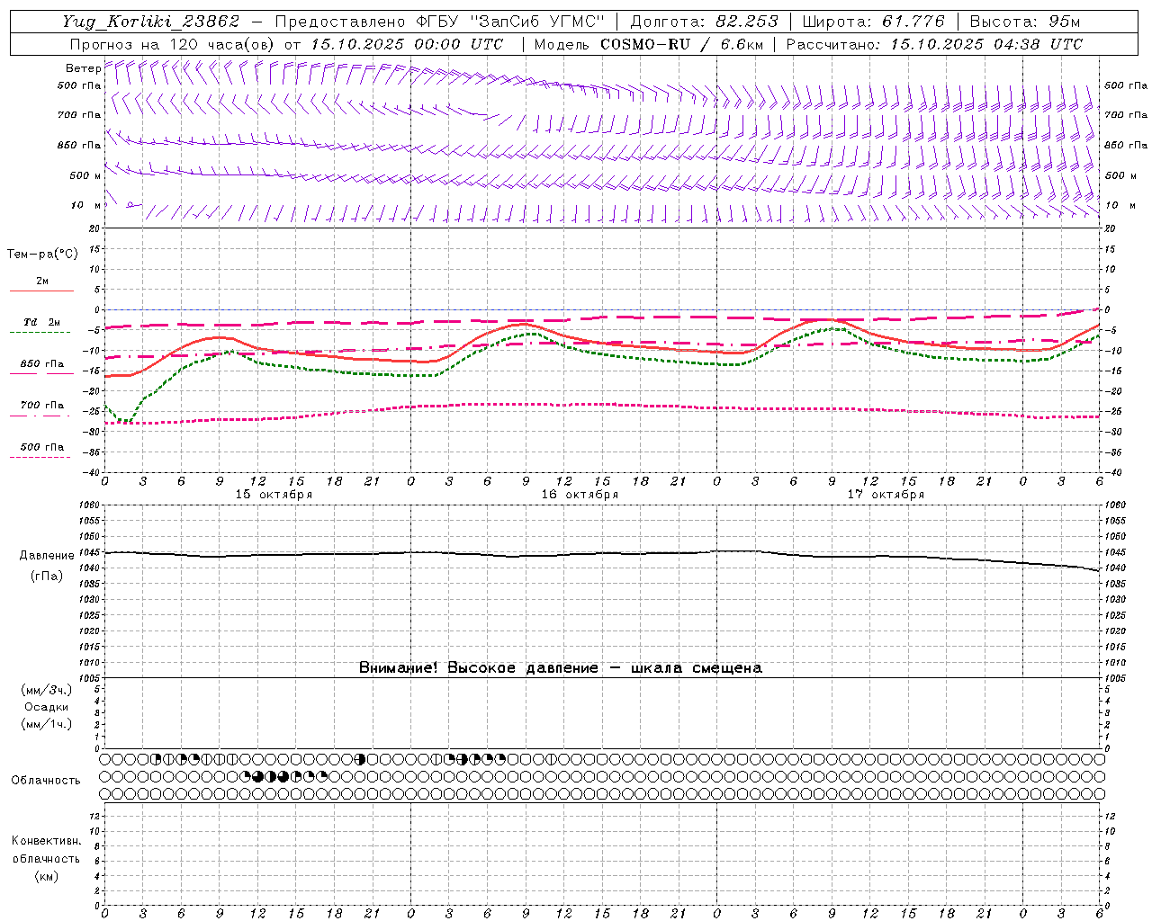
Task: Click the (мм/1ч.) precipitation unit label
Action: point(47,725)
